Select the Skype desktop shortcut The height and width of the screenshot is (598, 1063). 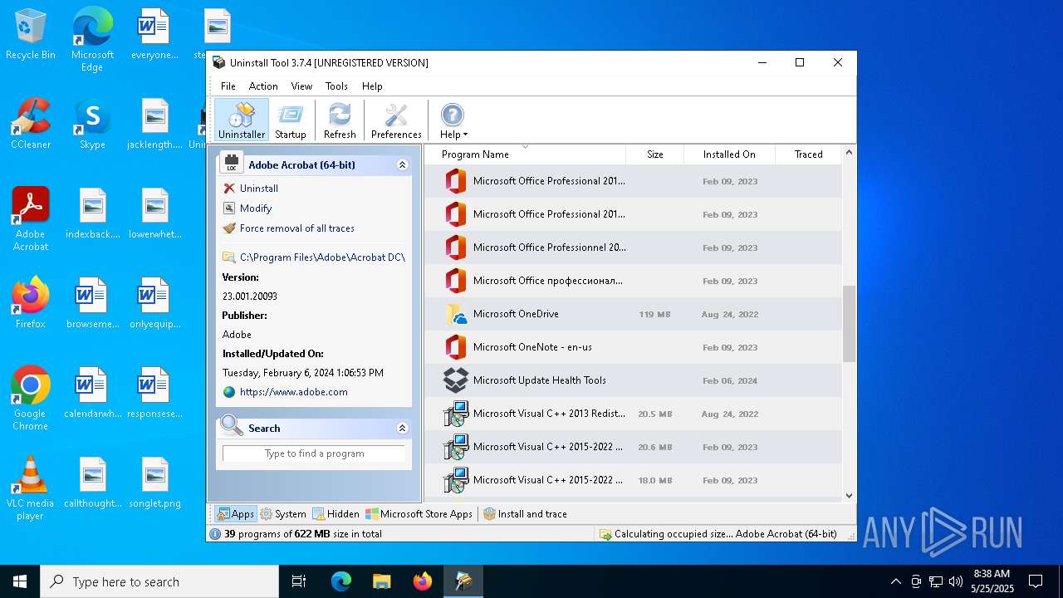92,124
